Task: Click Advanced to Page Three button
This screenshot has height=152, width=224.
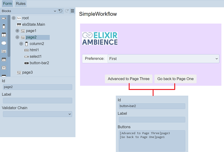Action: point(129,79)
